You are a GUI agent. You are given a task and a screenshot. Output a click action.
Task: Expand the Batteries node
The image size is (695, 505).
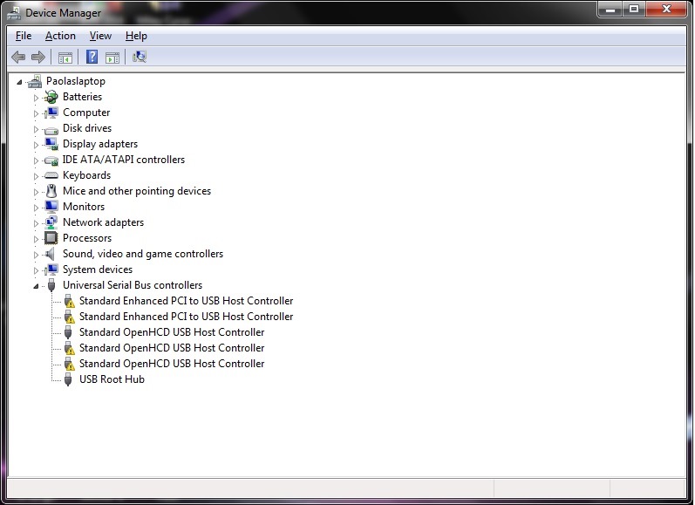(36, 98)
